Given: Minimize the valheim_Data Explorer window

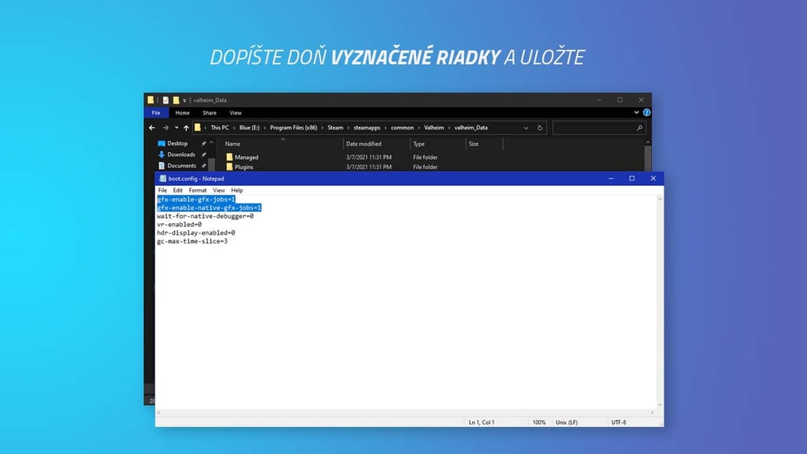Looking at the screenshot, I should [599, 100].
